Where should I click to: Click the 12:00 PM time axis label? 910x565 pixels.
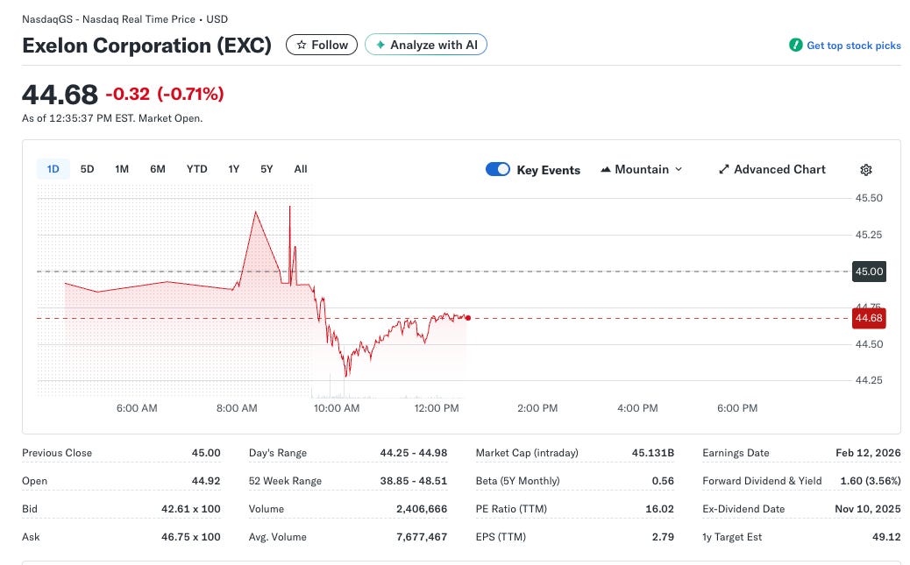pyautogui.click(x=437, y=408)
